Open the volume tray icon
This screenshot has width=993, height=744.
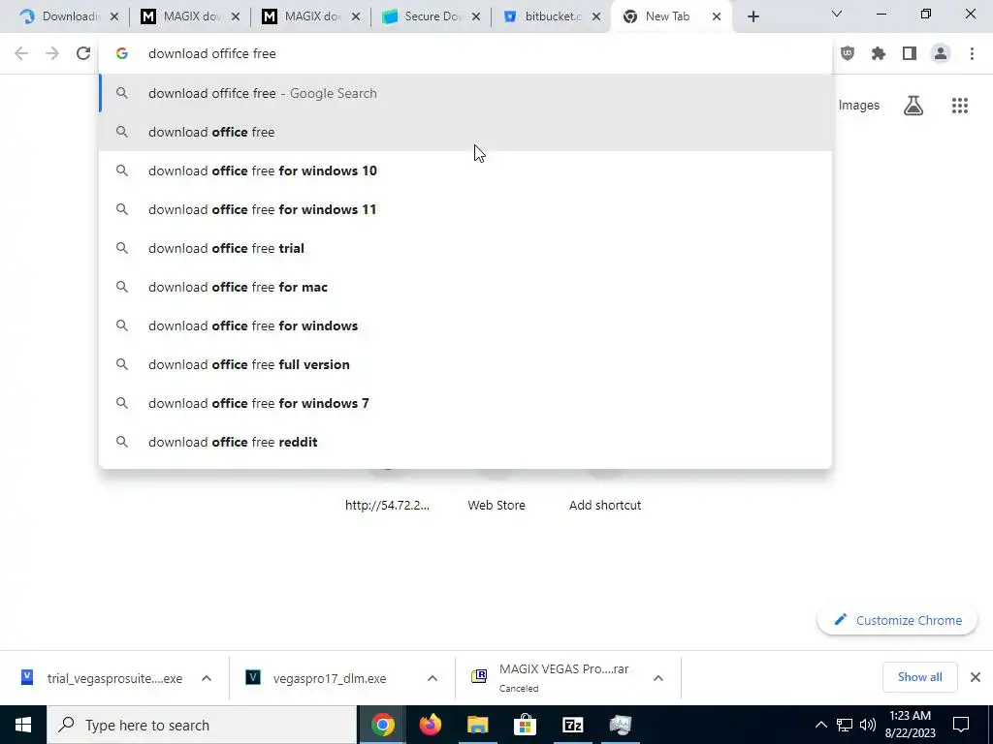click(868, 725)
